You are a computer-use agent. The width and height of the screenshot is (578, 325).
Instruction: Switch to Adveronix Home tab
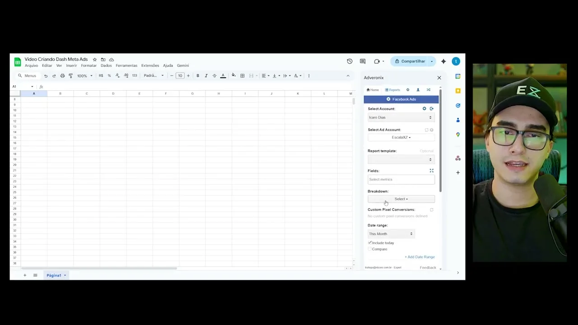373,90
